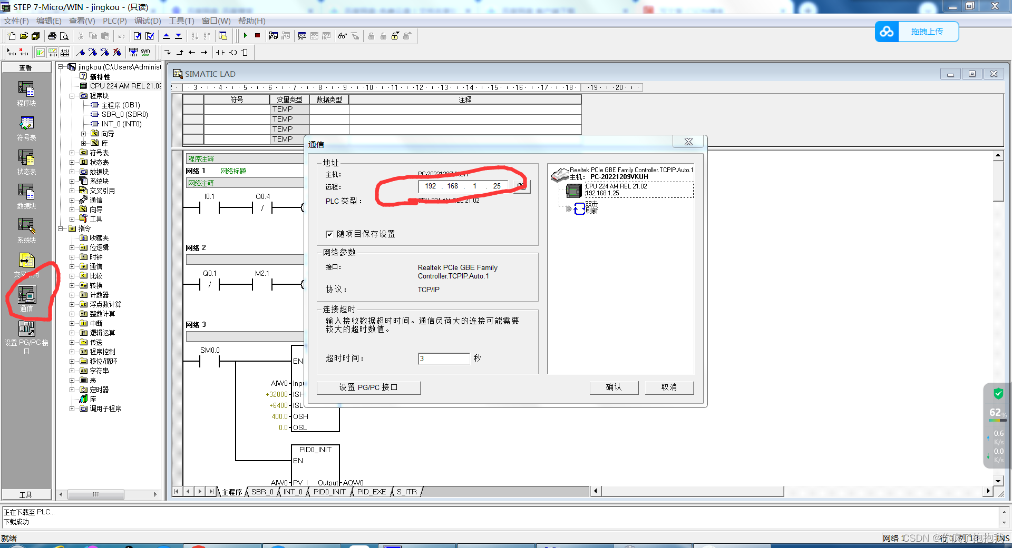Click the glasses program status icon

pyautogui.click(x=343, y=36)
